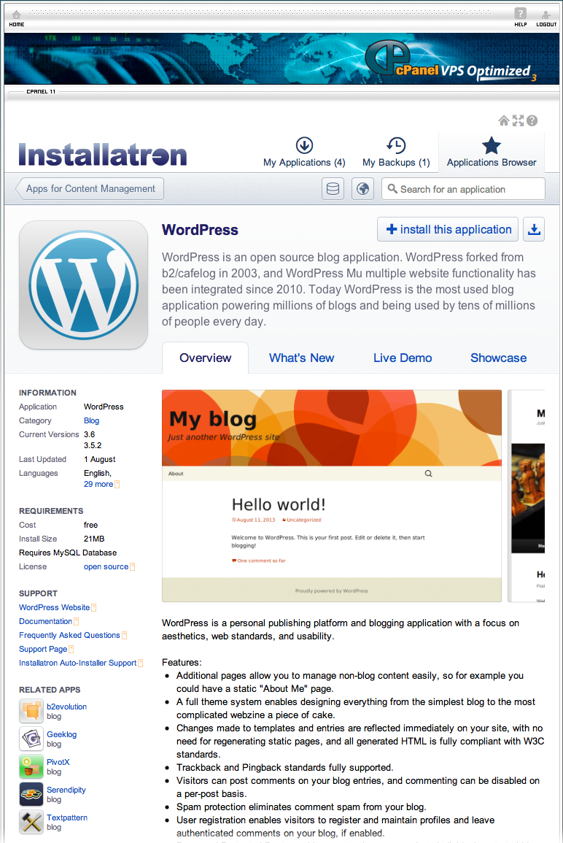Click the cPanel VPS Optimized banner logo
Viewport: 563px width, 843px height.
[x=451, y=60]
